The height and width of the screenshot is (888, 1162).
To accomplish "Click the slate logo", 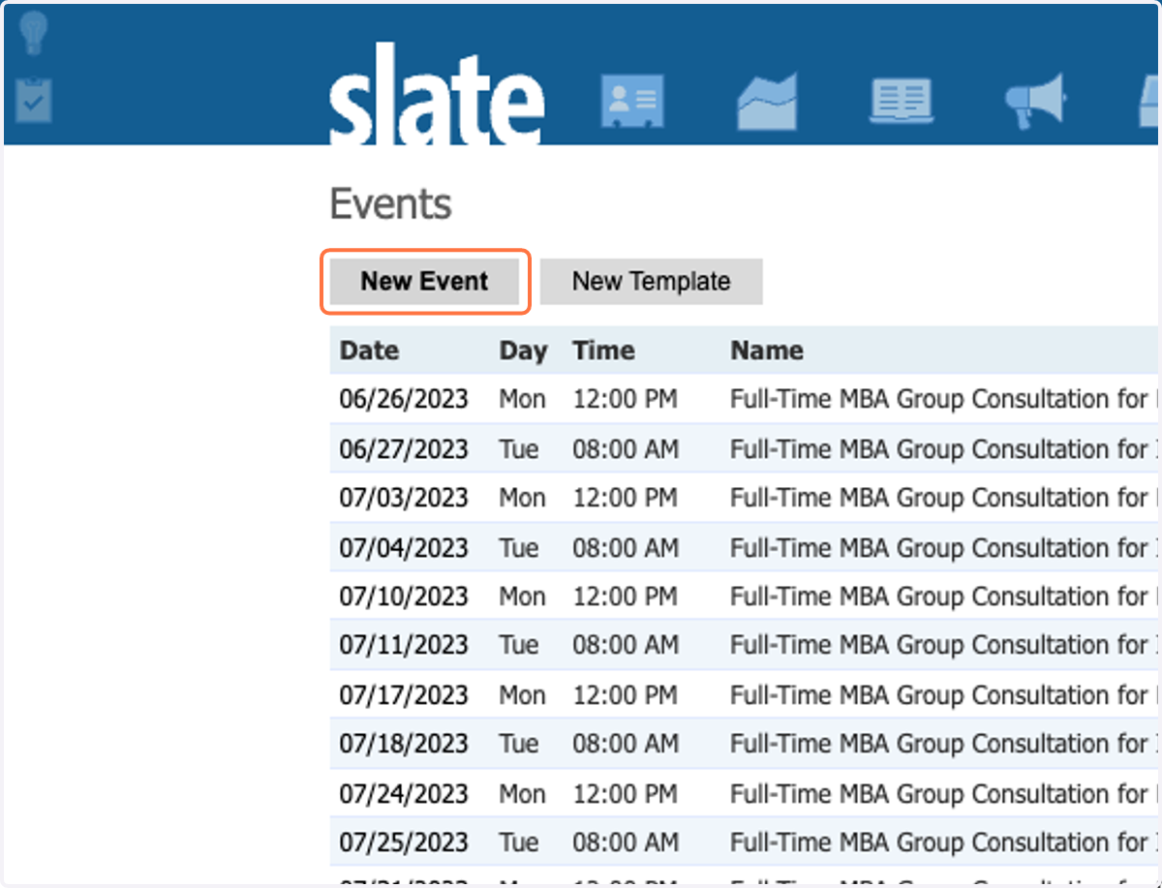I will (437, 94).
